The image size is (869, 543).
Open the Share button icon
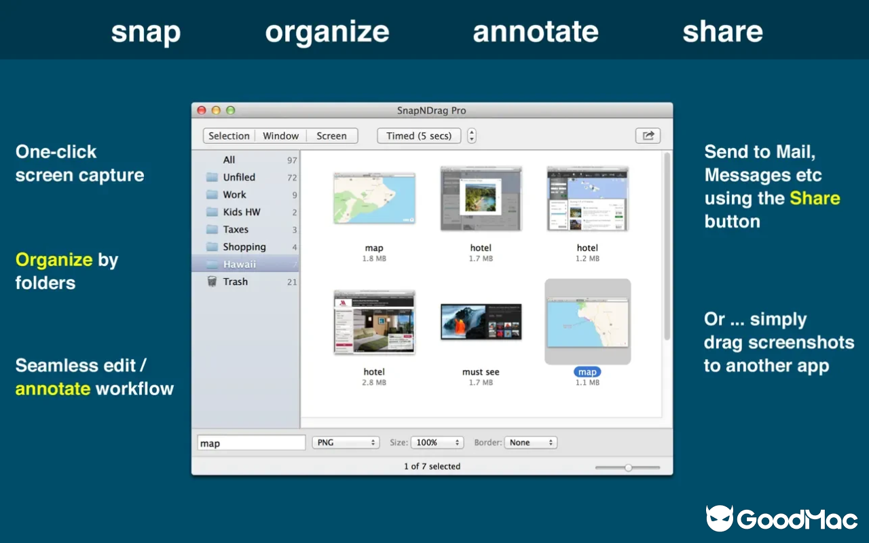[648, 136]
